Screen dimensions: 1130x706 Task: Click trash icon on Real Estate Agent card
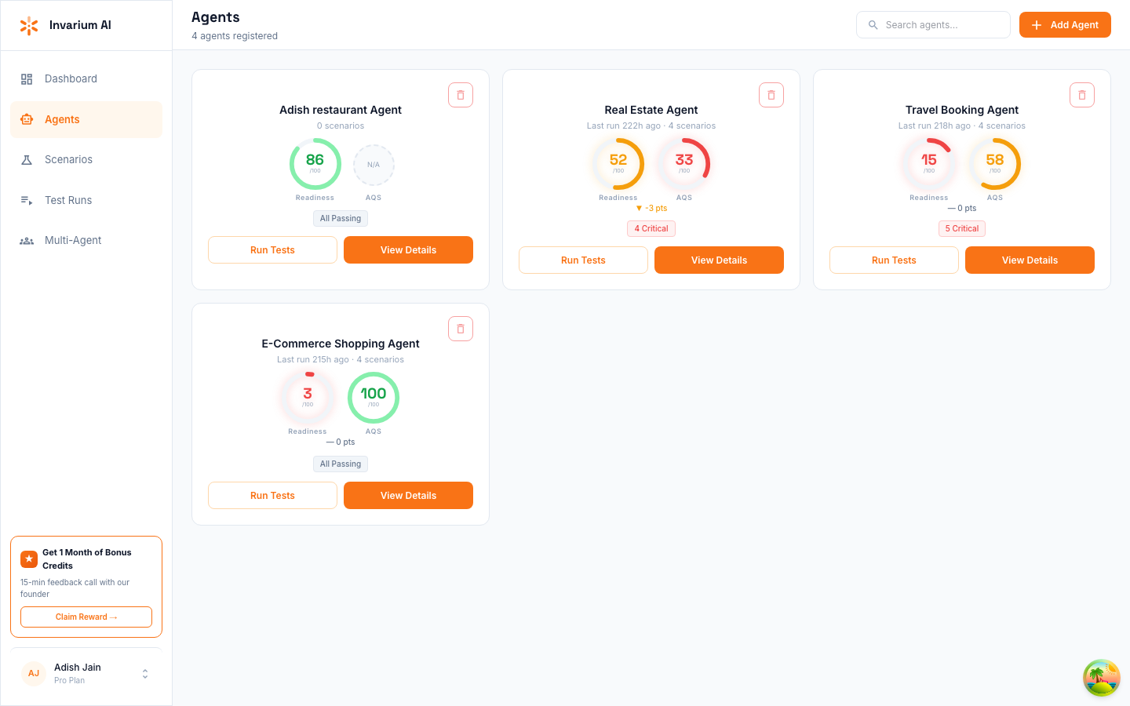(771, 95)
